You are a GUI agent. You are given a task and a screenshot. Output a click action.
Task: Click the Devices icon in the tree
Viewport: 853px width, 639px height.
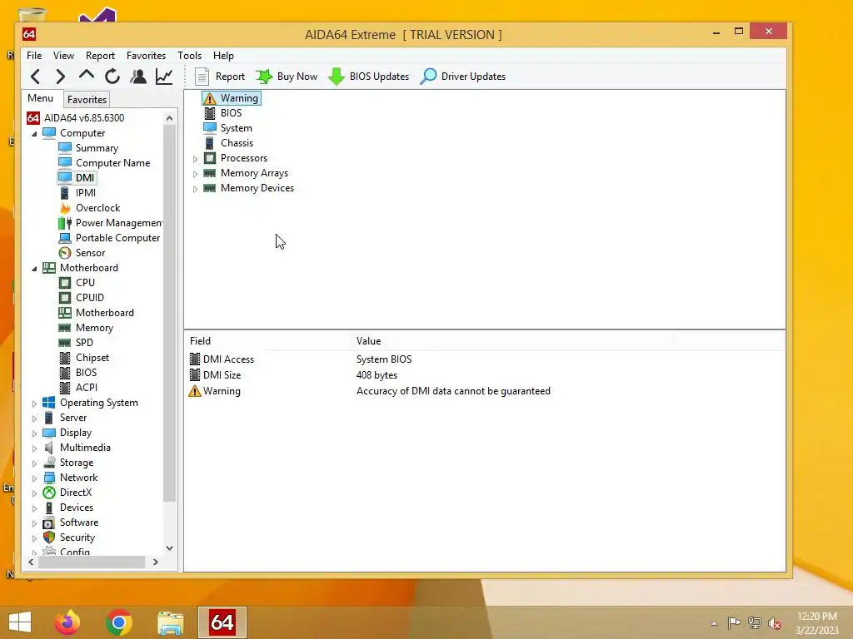[49, 508]
